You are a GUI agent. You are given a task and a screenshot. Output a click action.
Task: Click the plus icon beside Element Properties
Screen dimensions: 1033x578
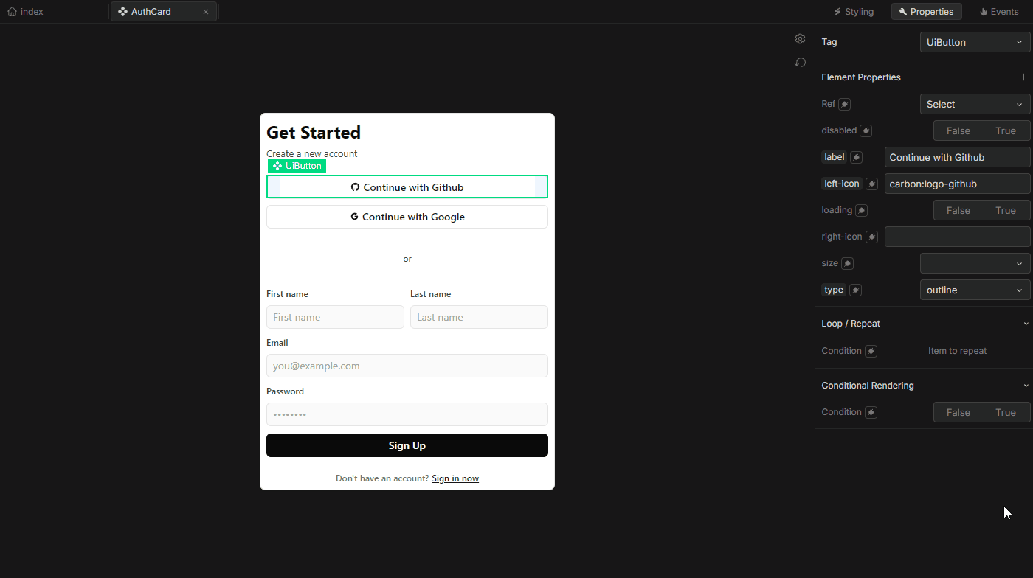[x=1023, y=77]
